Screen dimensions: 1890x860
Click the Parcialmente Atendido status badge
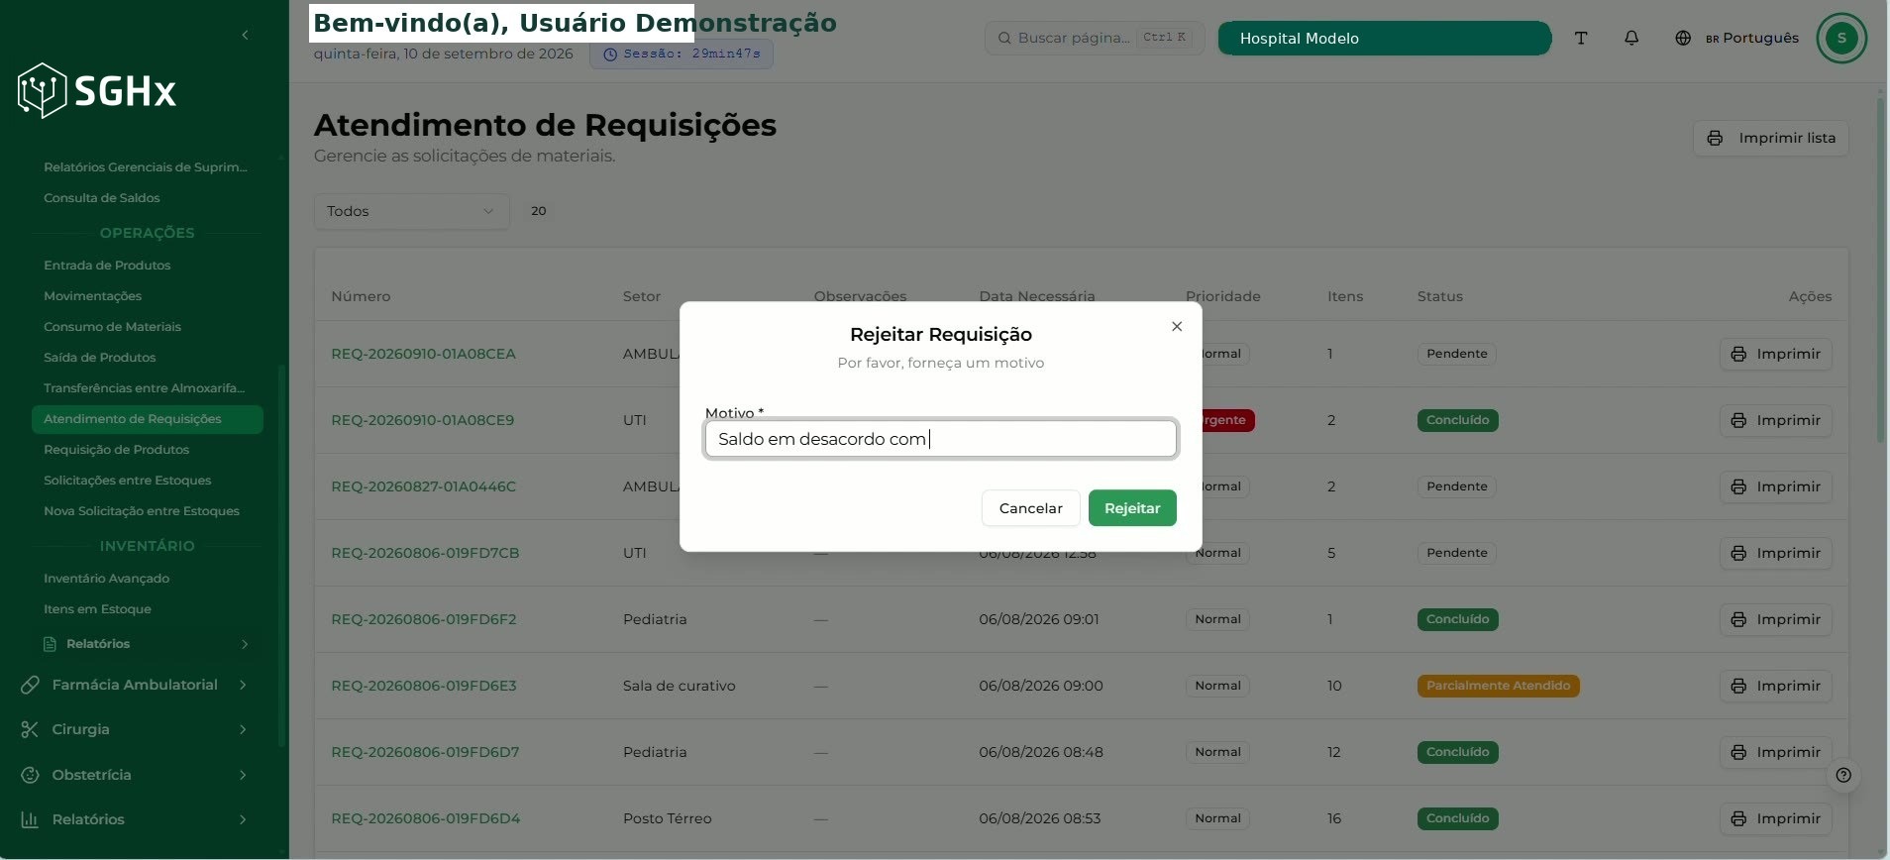point(1498,686)
